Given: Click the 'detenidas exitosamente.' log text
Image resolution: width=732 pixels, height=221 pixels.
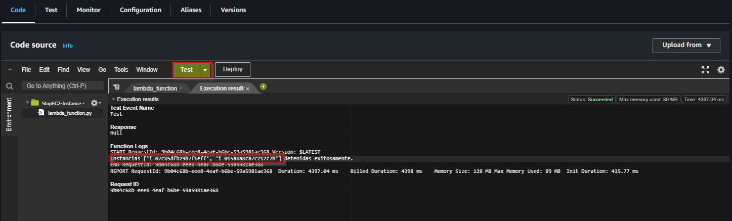Looking at the screenshot, I should pyautogui.click(x=319, y=159).
